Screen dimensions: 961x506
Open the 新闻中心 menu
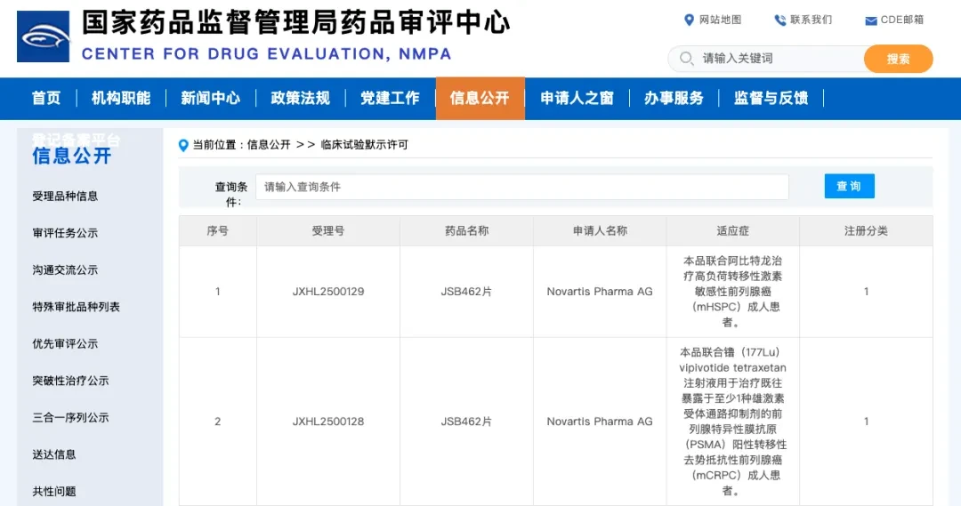tap(210, 98)
